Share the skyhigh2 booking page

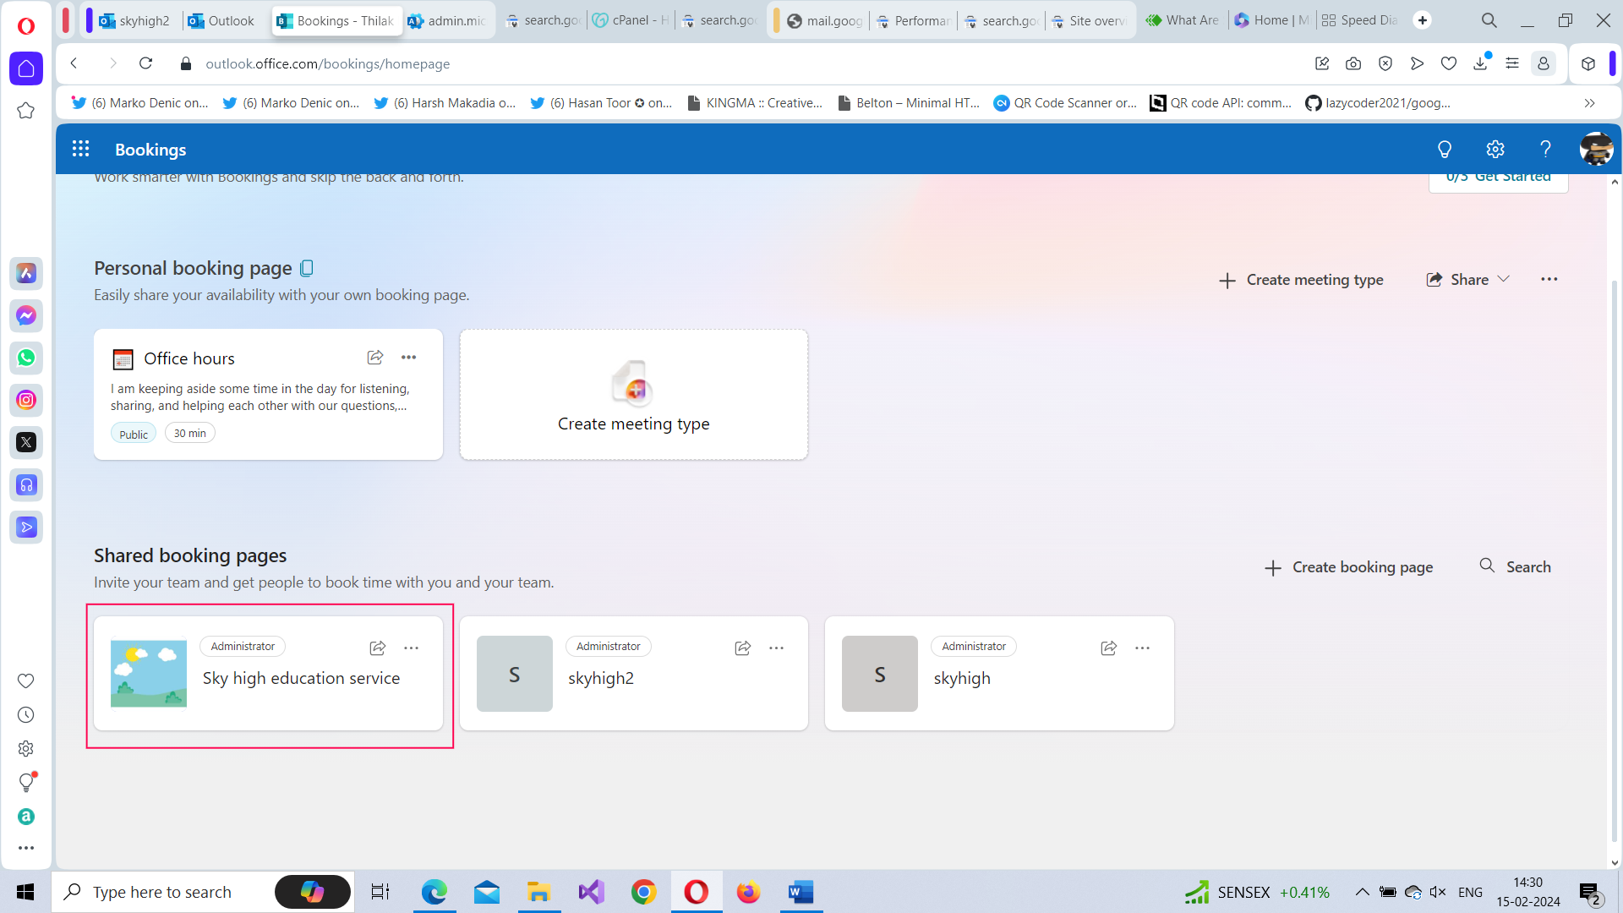tap(742, 648)
